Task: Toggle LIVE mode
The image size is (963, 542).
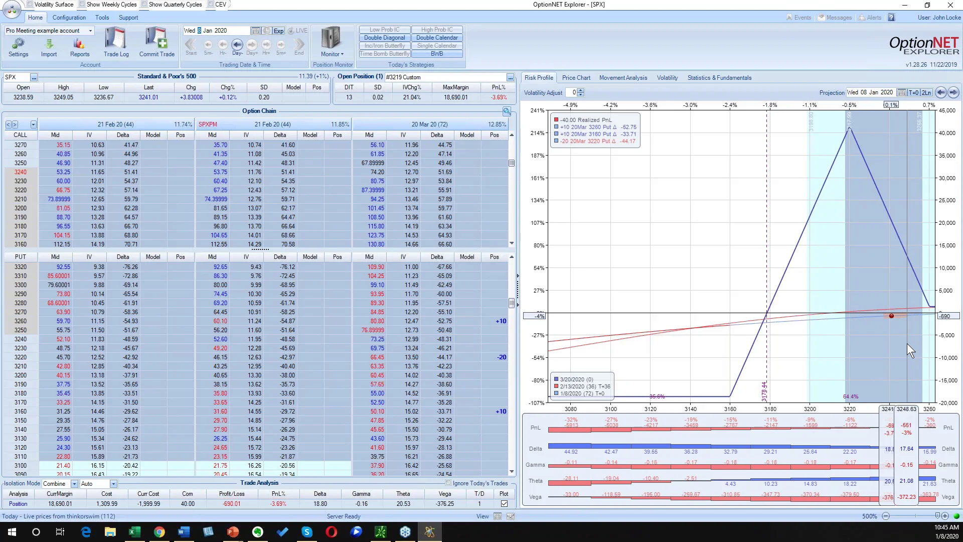Action: coord(297,31)
